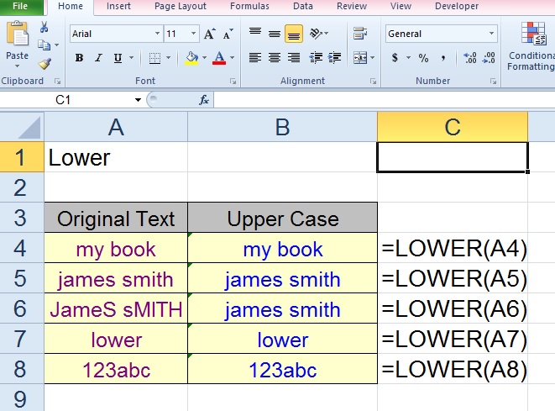Open the File menu button
The width and height of the screenshot is (555, 411).
20,6
